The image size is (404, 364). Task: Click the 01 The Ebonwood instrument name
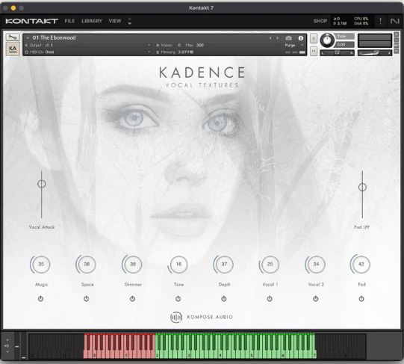(54, 37)
